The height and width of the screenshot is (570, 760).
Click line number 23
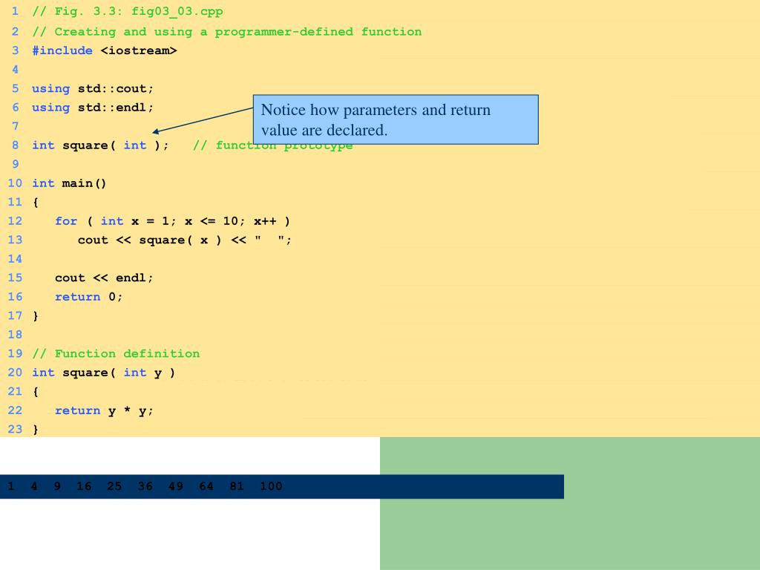[15, 430]
